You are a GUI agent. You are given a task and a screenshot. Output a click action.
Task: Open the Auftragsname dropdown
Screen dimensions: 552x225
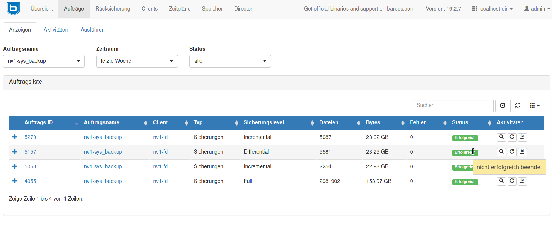[44, 61]
